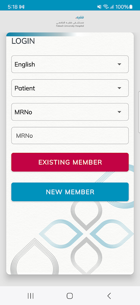140x305 pixels.
Task: Open the Patient role selector
Action: [70, 88]
